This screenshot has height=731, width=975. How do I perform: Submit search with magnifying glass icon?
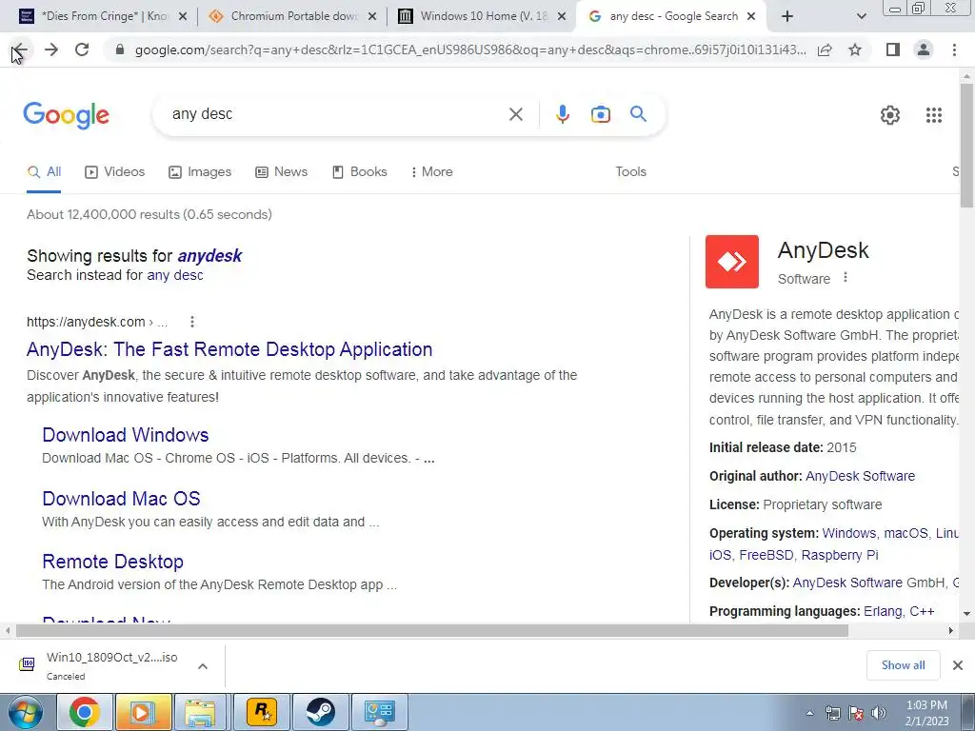tap(638, 114)
